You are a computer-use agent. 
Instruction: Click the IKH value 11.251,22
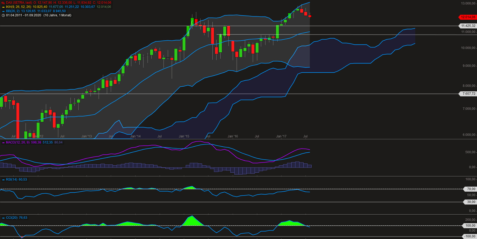tap(72, 7)
